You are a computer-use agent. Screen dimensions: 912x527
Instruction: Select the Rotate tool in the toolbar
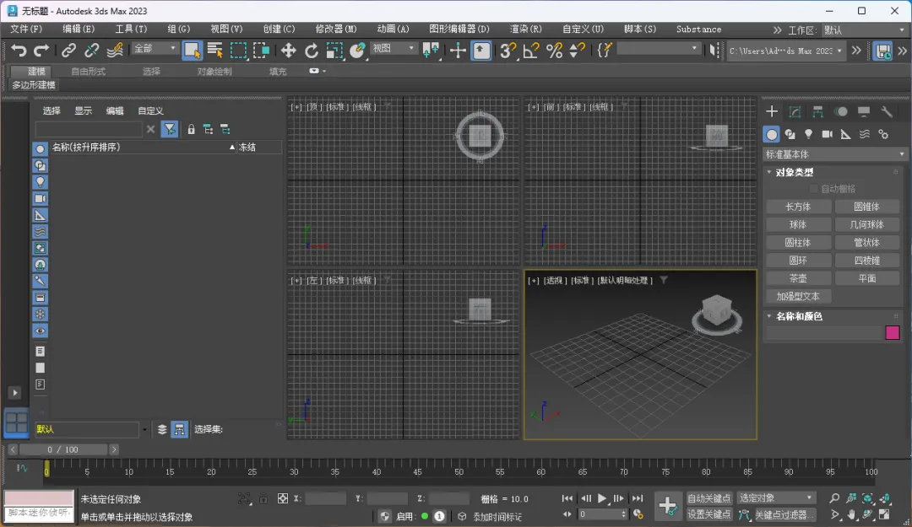(x=312, y=51)
